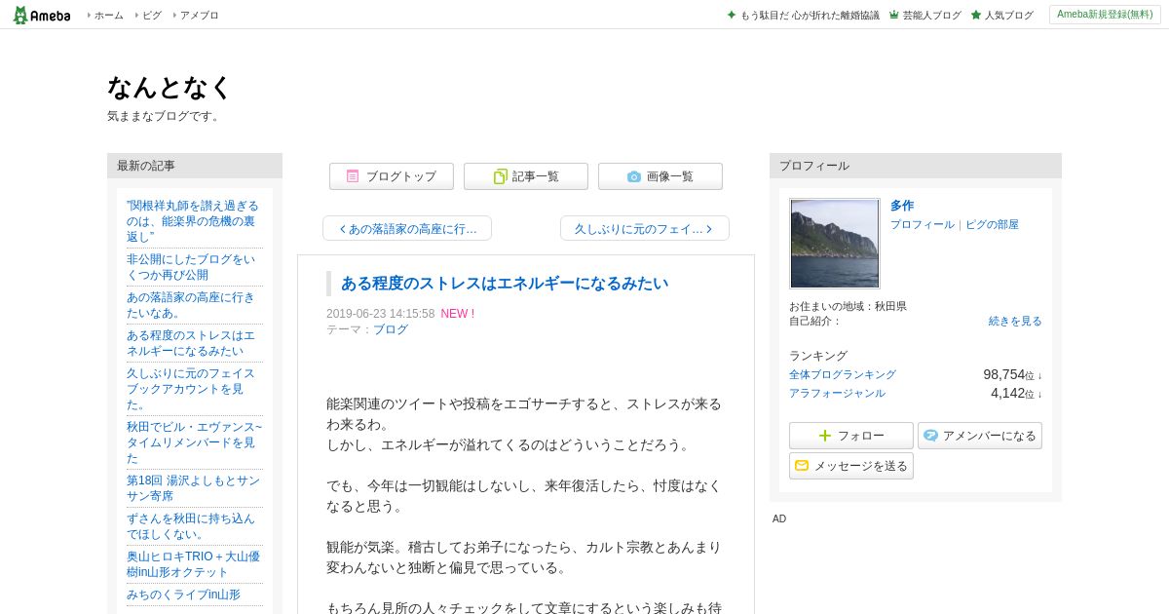
Task: Click the Ameba logo
Action: pos(42,15)
